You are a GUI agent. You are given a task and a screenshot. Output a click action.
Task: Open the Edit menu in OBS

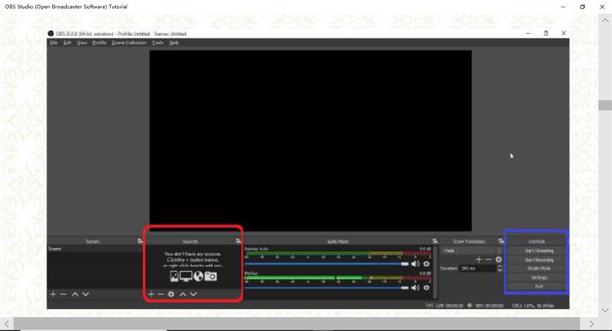67,42
